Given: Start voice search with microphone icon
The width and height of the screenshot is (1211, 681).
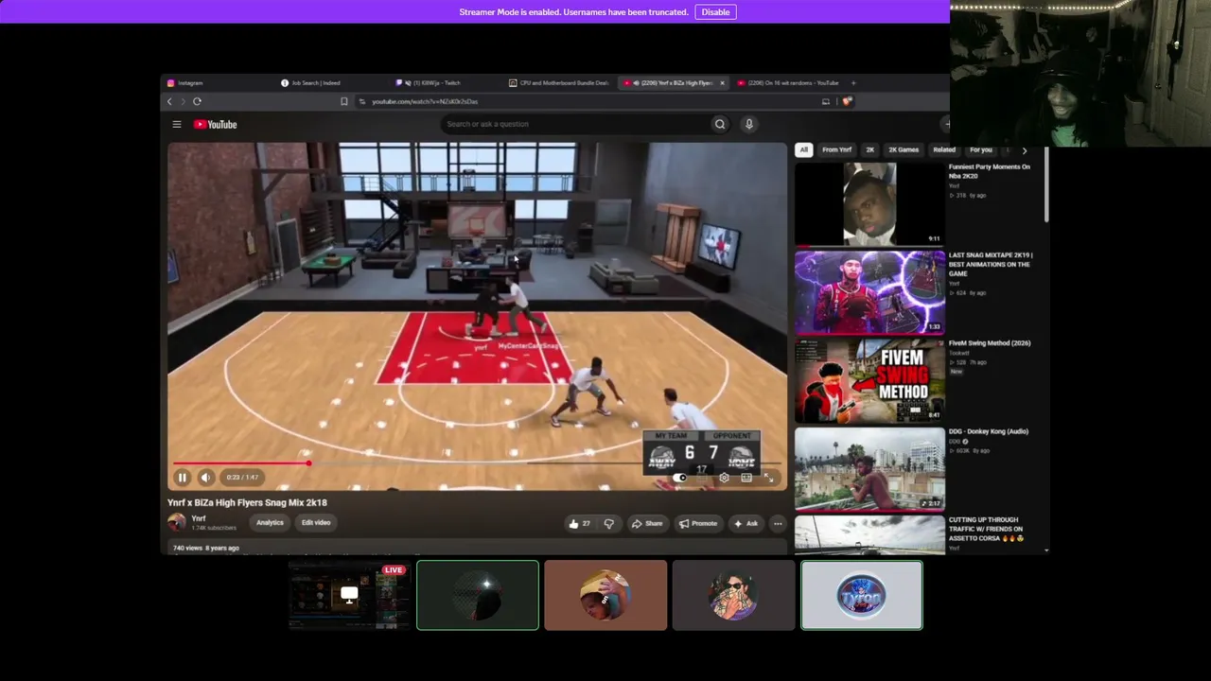Looking at the screenshot, I should tap(748, 124).
